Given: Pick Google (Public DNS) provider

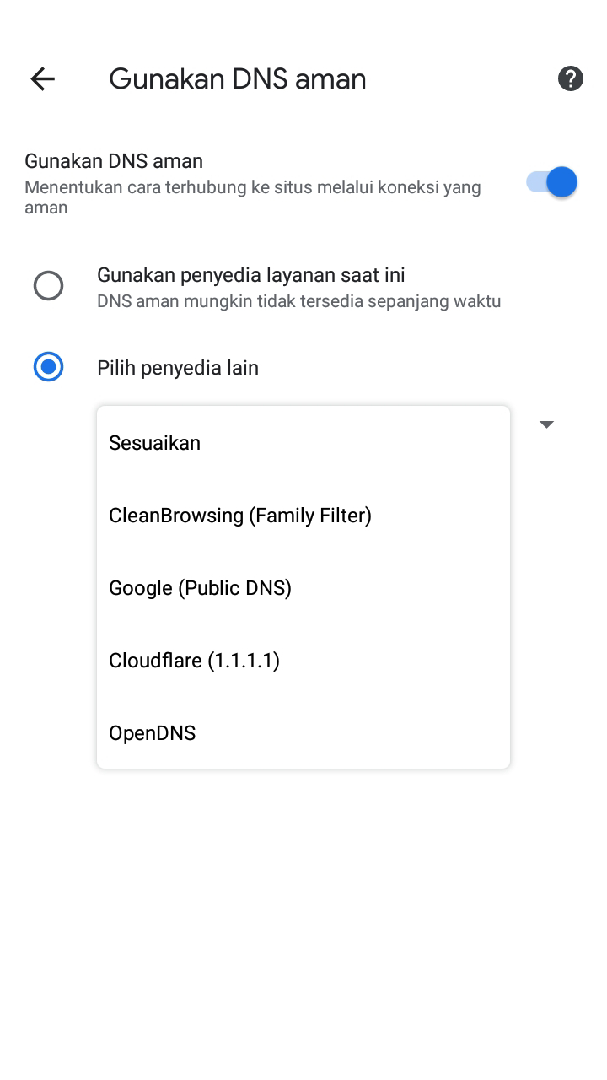Looking at the screenshot, I should point(201,588).
